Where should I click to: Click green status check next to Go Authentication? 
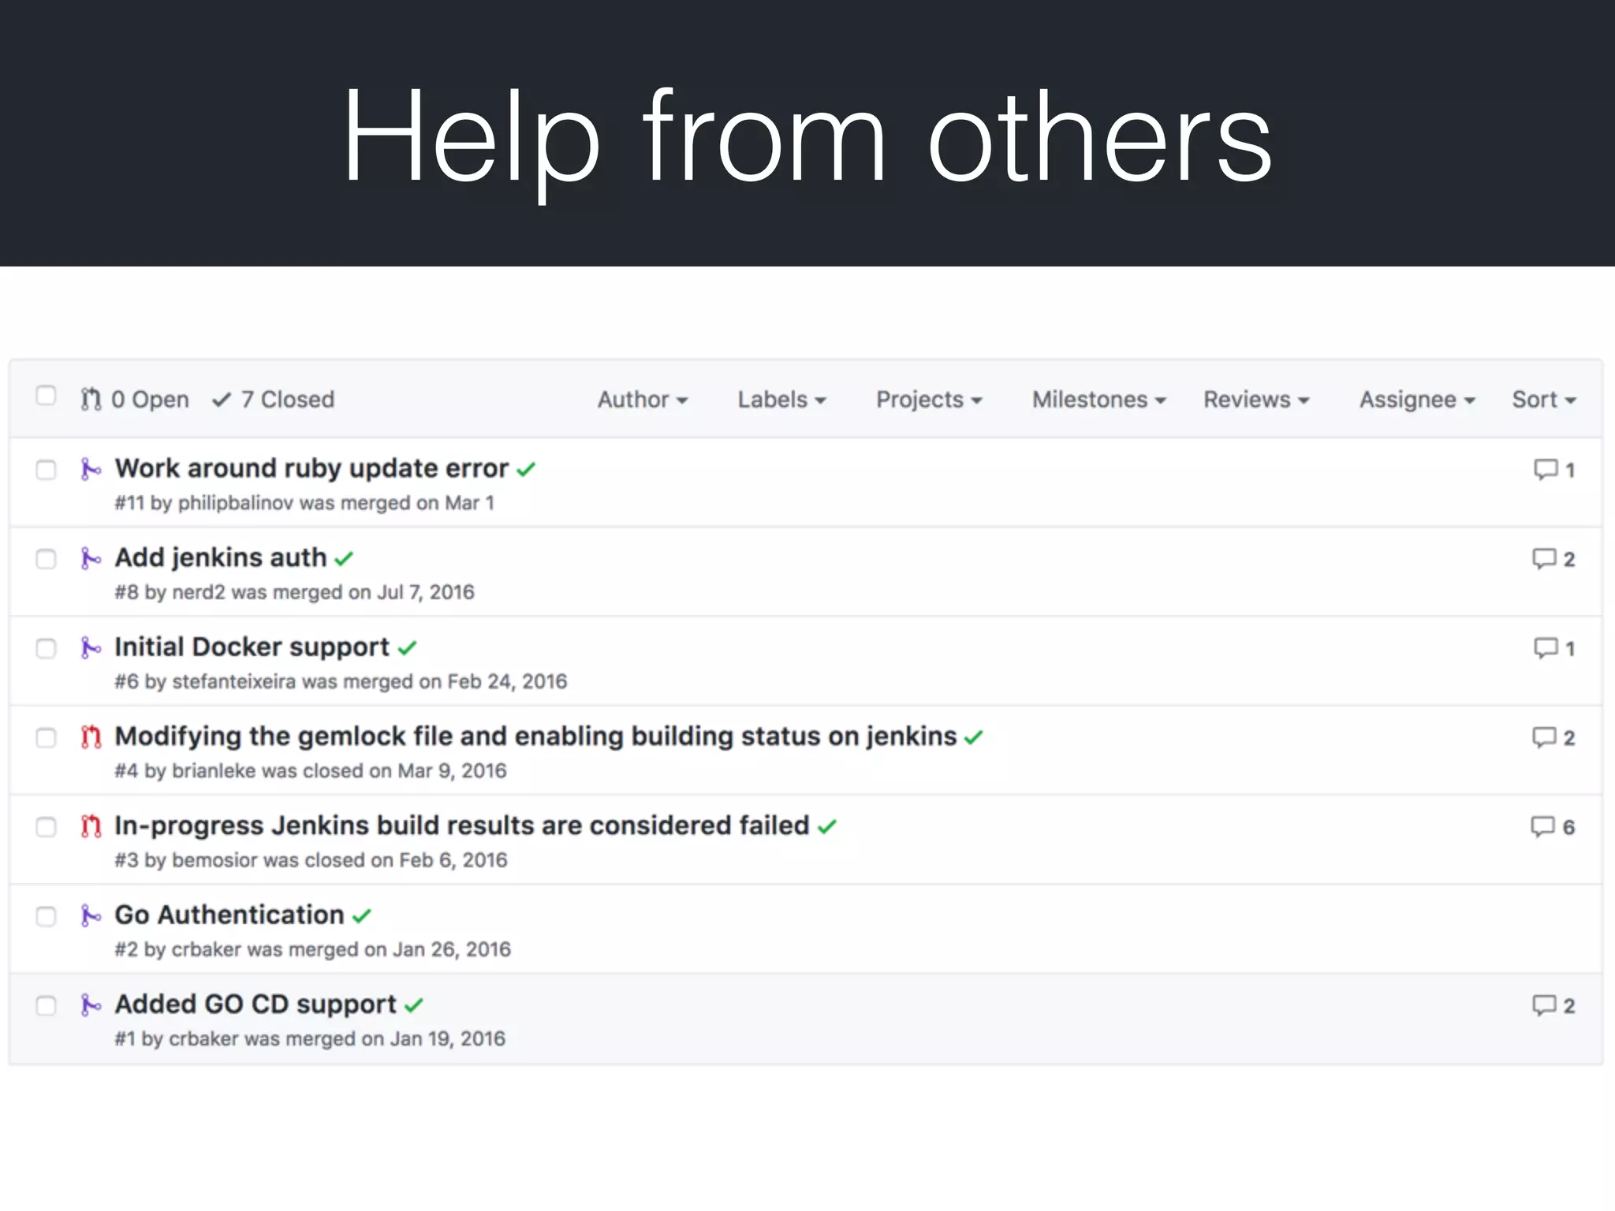(361, 916)
